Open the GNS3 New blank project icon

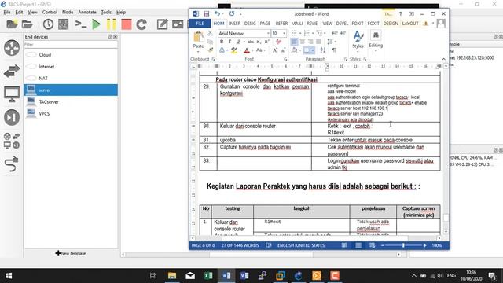click(x=12, y=24)
